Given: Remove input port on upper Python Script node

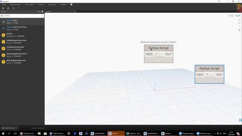Looking at the screenshot, I should (x=161, y=54).
